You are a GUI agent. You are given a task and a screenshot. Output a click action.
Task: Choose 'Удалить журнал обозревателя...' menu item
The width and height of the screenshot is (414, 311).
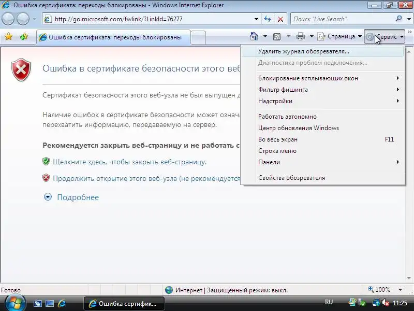point(322,51)
